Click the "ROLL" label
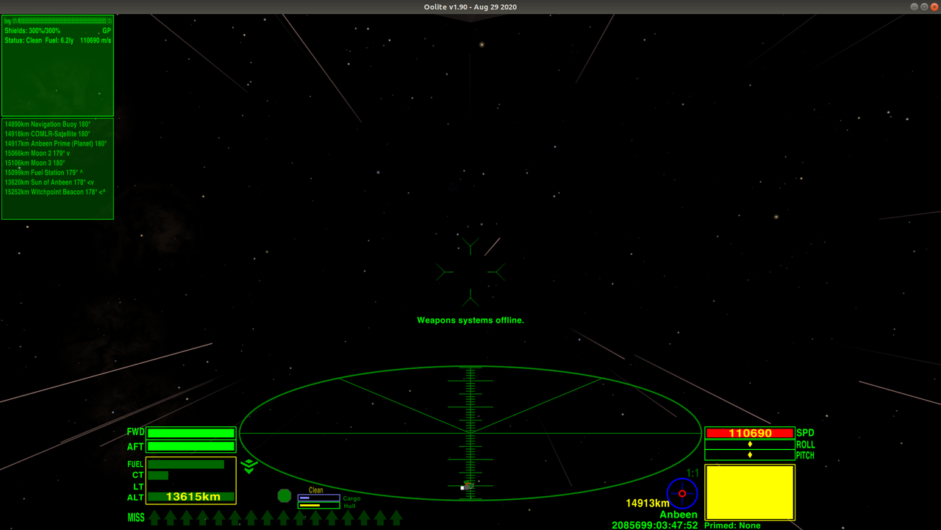The width and height of the screenshot is (941, 530). [806, 445]
